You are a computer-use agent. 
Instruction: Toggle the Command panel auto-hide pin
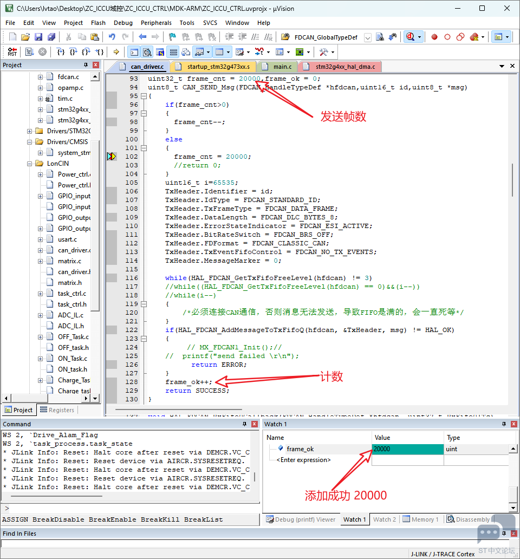tap(244, 424)
